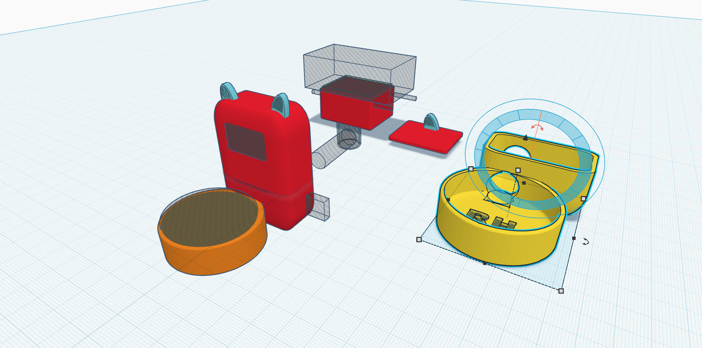Select the black cone lift handle
The width and height of the screenshot is (702, 348).
click(525, 137)
